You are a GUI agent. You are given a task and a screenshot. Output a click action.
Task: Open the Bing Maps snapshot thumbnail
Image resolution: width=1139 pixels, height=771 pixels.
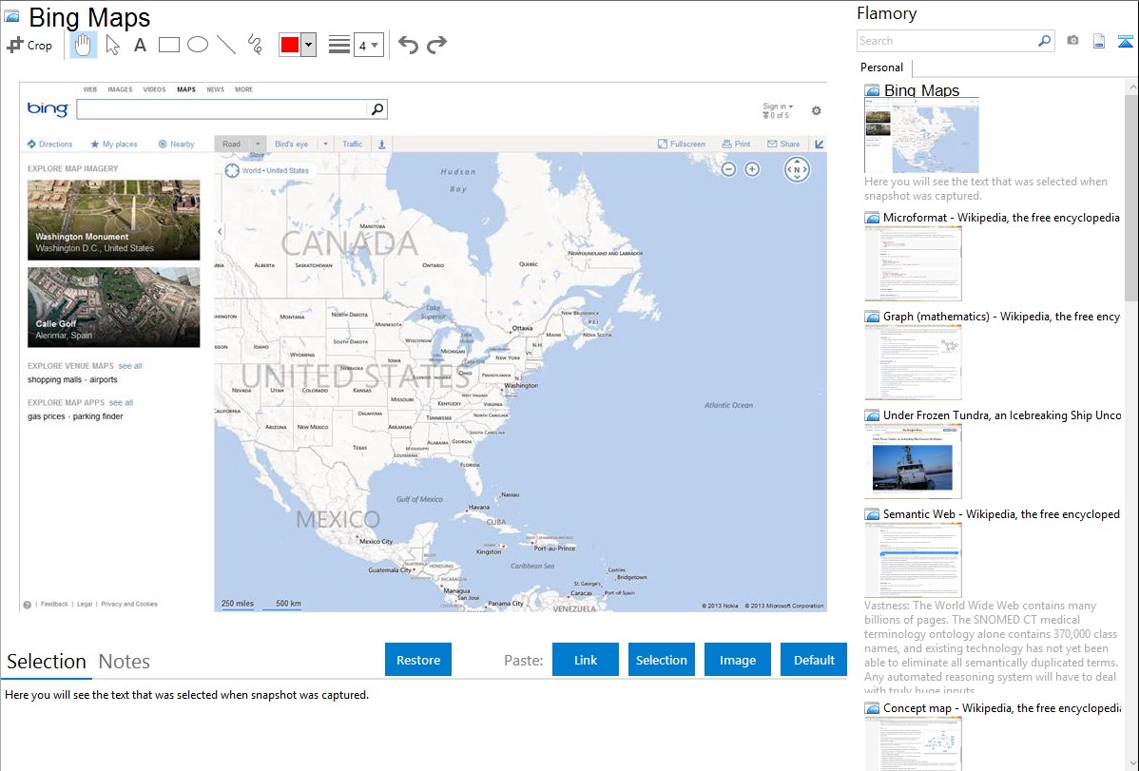click(921, 135)
